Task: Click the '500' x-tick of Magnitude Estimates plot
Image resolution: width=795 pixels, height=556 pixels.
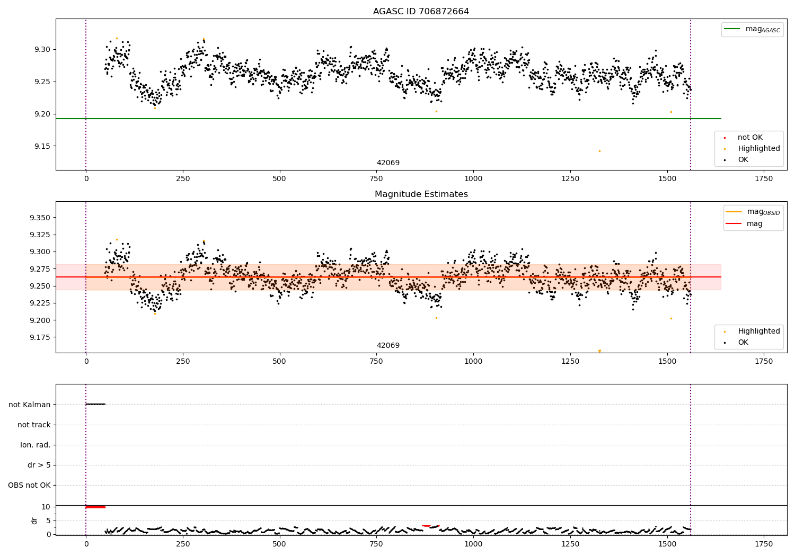Action: (x=279, y=361)
